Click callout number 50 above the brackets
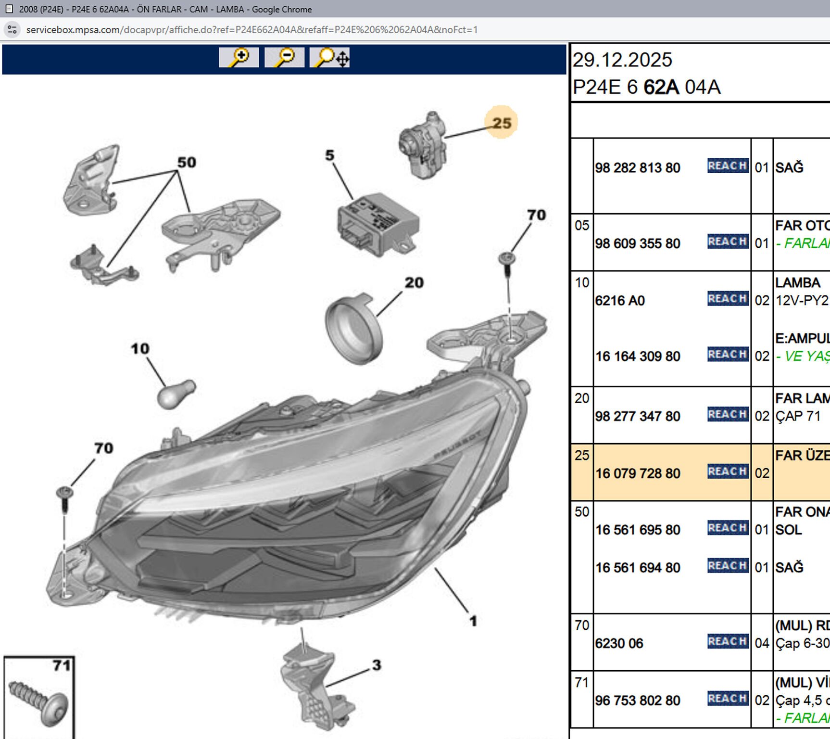The width and height of the screenshot is (830, 739). 187,163
